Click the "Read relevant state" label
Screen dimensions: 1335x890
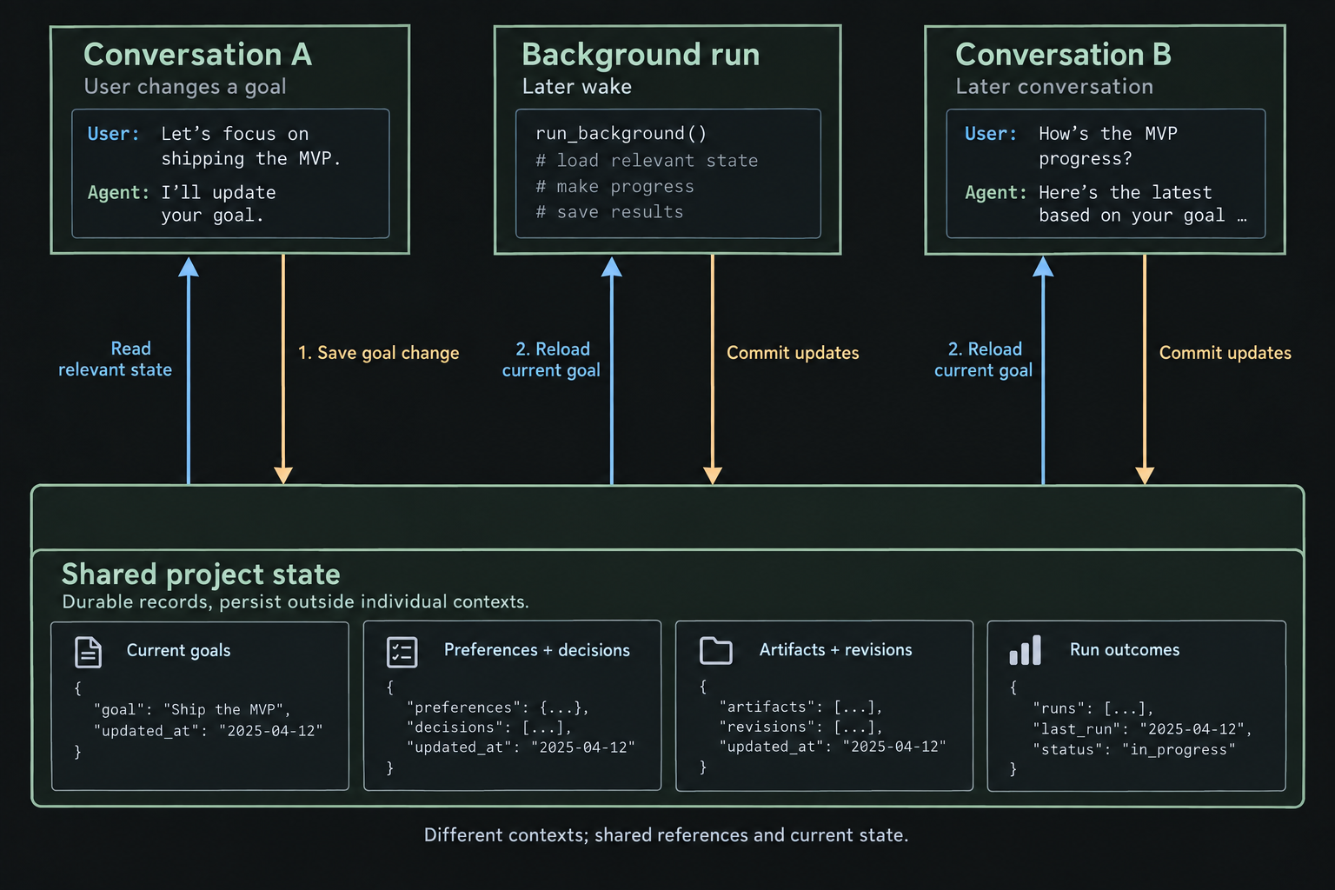tap(115, 359)
